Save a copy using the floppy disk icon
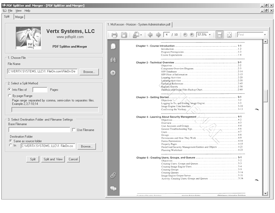 [124, 35]
